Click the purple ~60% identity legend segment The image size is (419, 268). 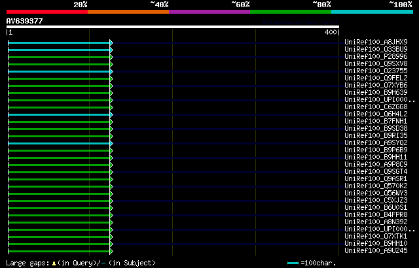click(x=209, y=12)
